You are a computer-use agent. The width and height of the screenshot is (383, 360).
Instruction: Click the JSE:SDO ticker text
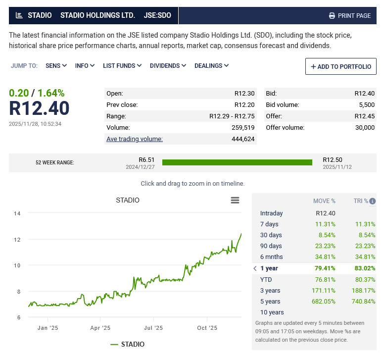pos(157,15)
